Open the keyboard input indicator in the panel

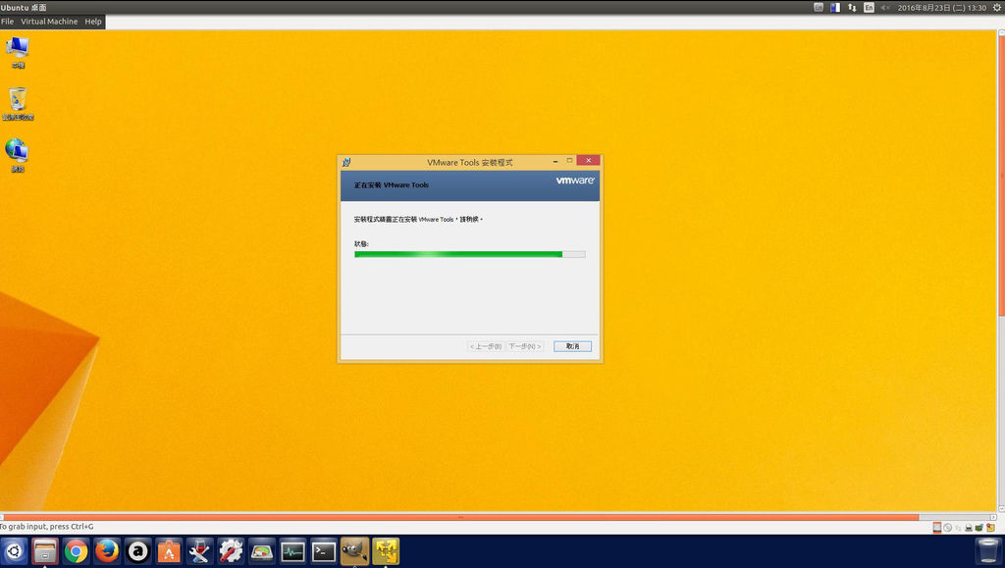click(x=869, y=7)
